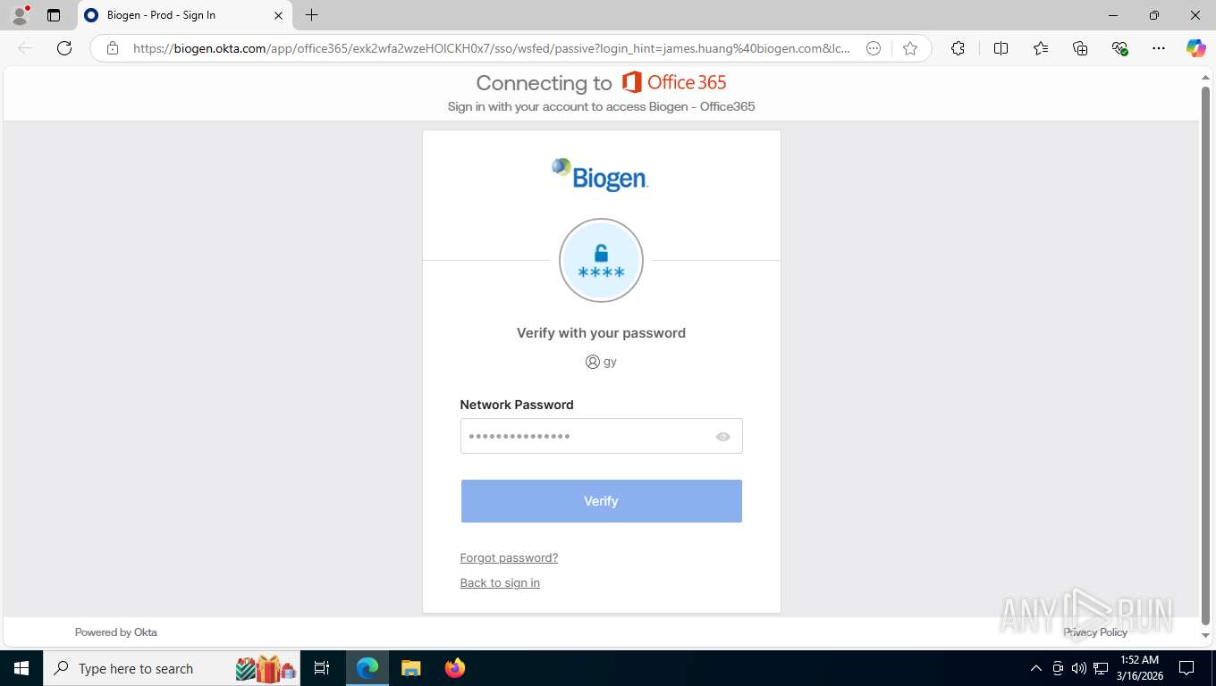Open File Explorer from the taskbar
The width and height of the screenshot is (1216, 686).
(410, 668)
